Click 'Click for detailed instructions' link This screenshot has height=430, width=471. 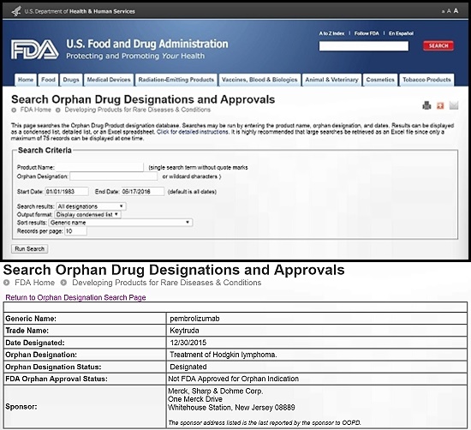pos(192,132)
